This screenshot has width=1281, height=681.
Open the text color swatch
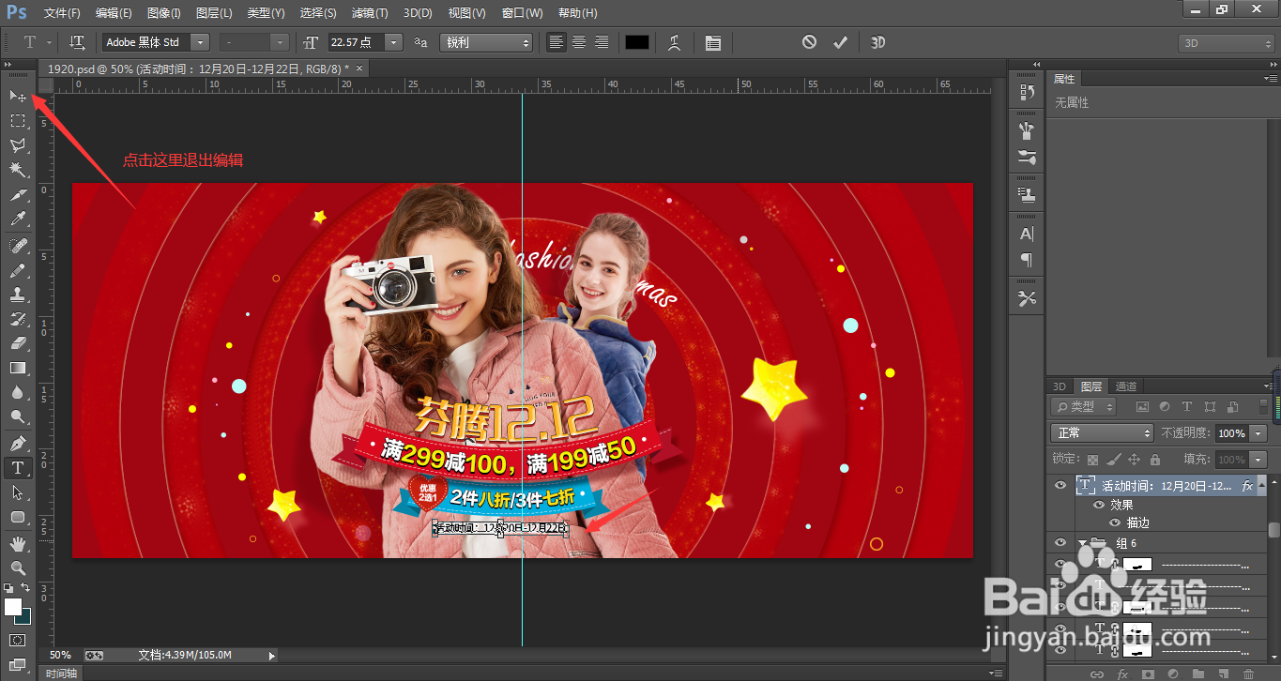(x=637, y=42)
